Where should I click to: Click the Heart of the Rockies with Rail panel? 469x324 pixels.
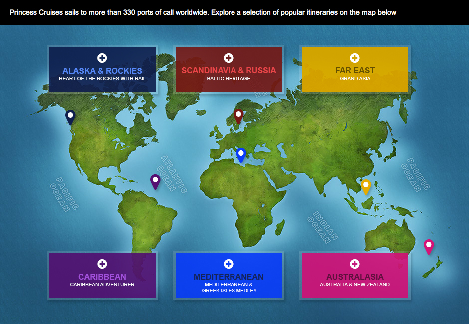102,70
